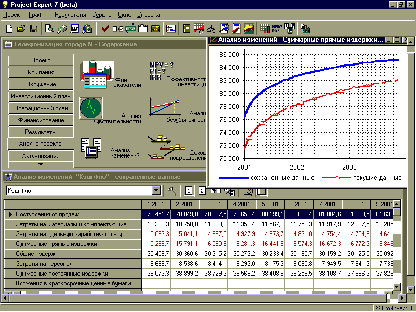This screenshot has height=312, width=416.
Task: Select the Операционный план tab
Action: tap(41, 108)
